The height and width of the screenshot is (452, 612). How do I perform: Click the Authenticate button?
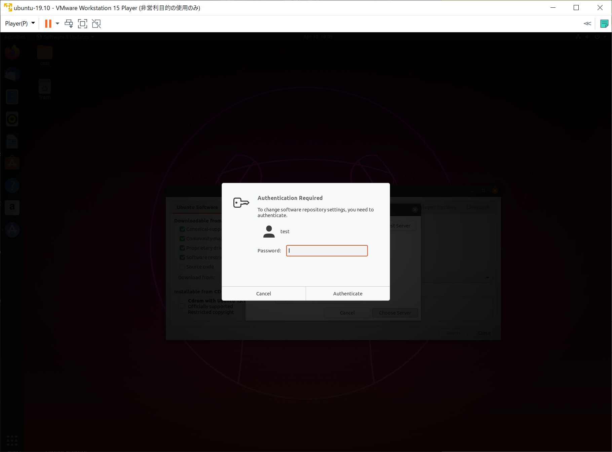[x=348, y=294]
